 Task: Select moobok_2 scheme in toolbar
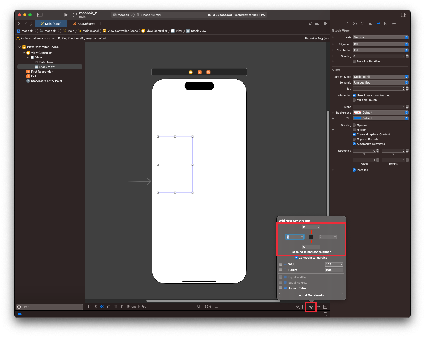tap(123, 15)
